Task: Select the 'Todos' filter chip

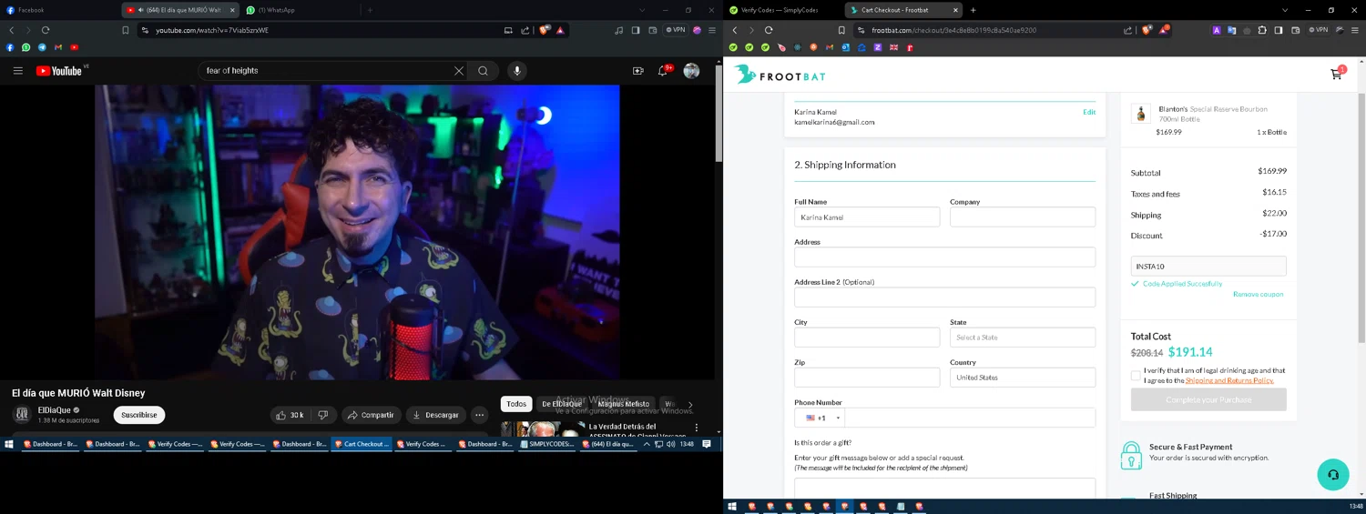Action: pos(516,404)
